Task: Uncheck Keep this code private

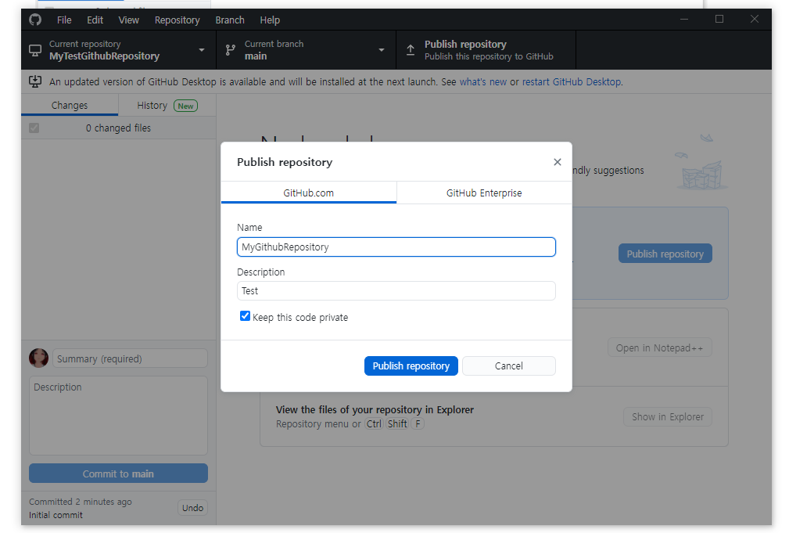Action: [245, 316]
